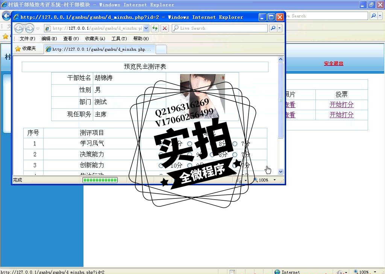
Task: Click the 学习风气 row label
Action: click(x=92, y=143)
